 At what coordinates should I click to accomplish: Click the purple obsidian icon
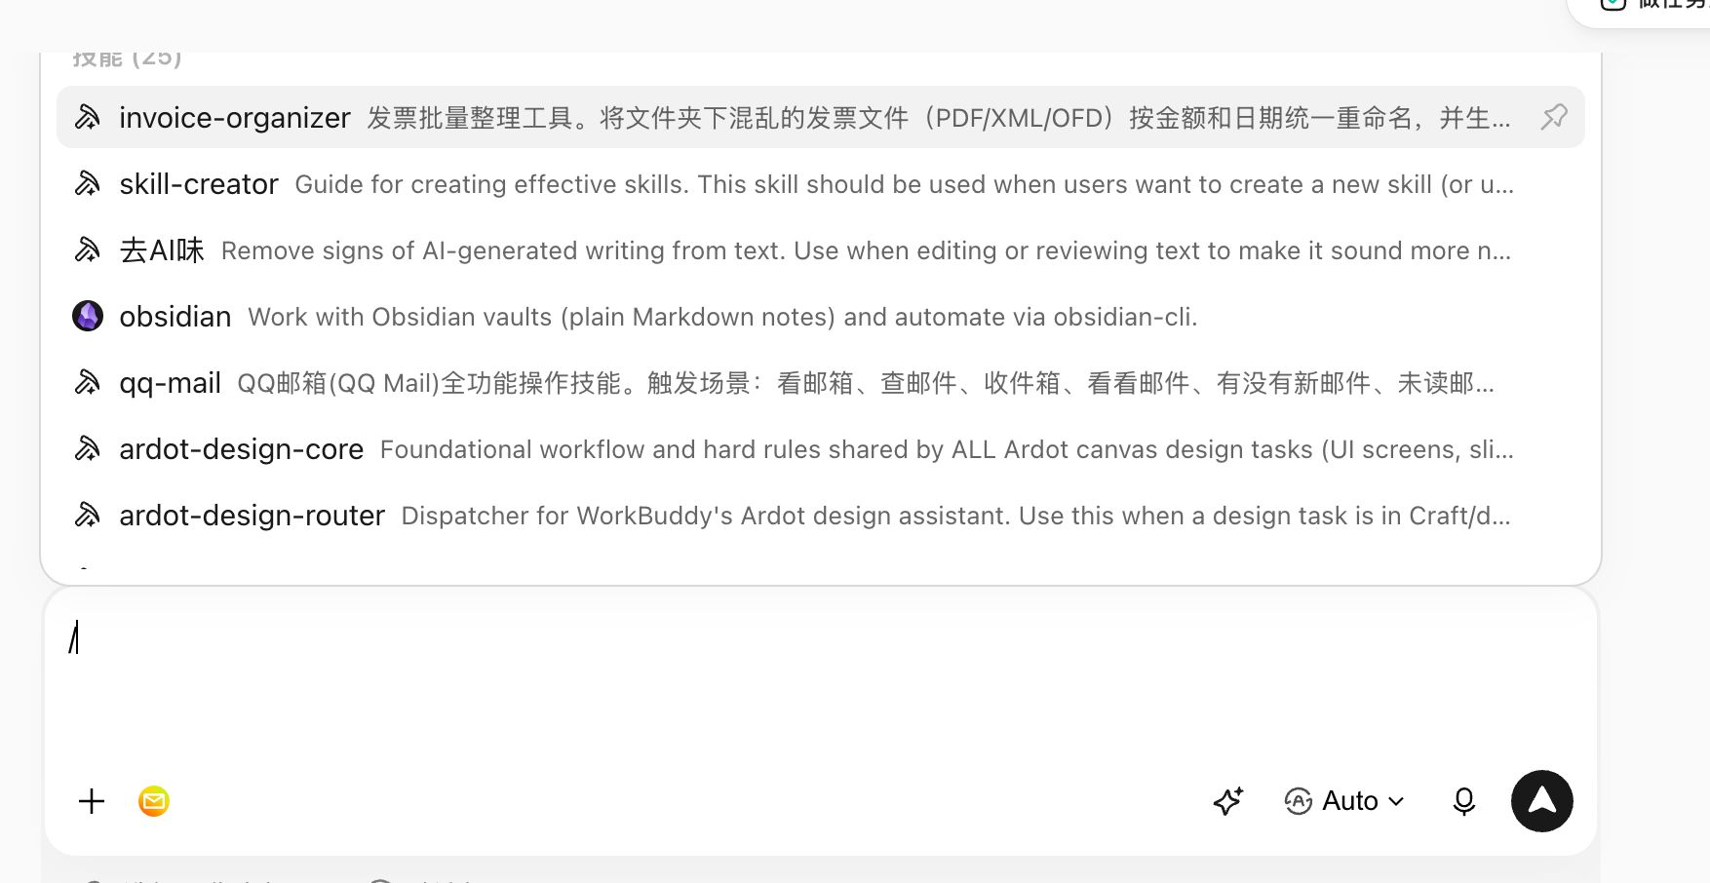(88, 317)
